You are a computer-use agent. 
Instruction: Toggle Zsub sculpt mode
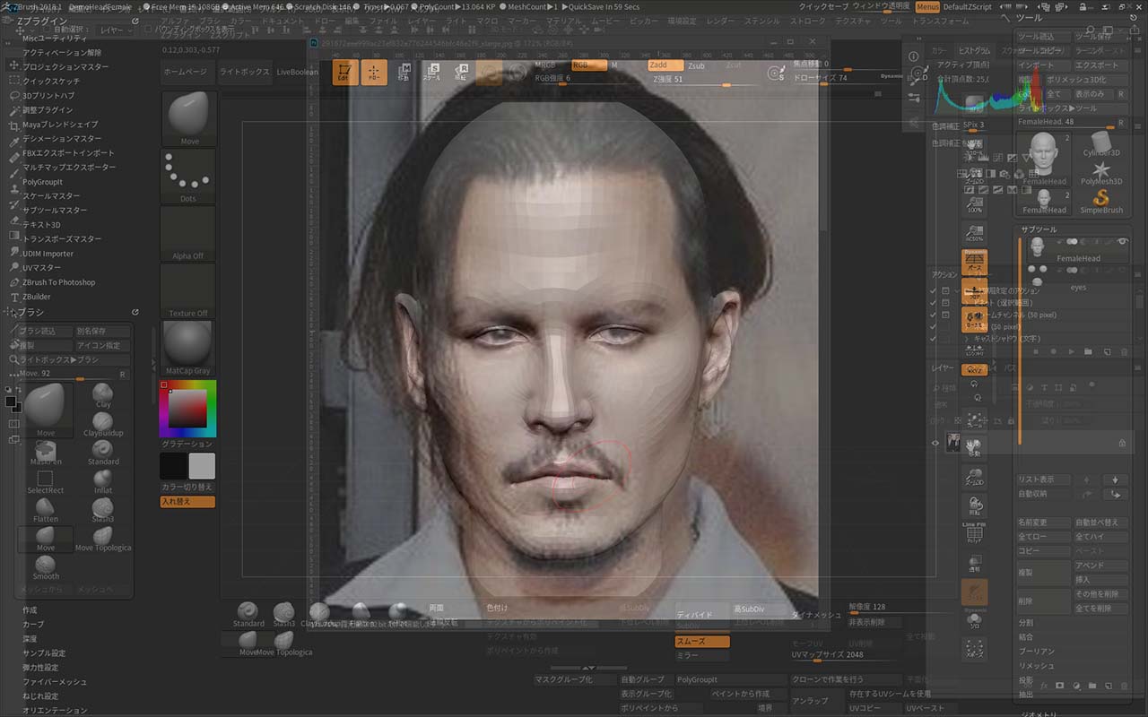coord(697,65)
